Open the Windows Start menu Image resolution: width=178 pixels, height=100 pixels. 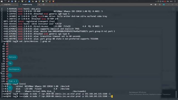2,1
